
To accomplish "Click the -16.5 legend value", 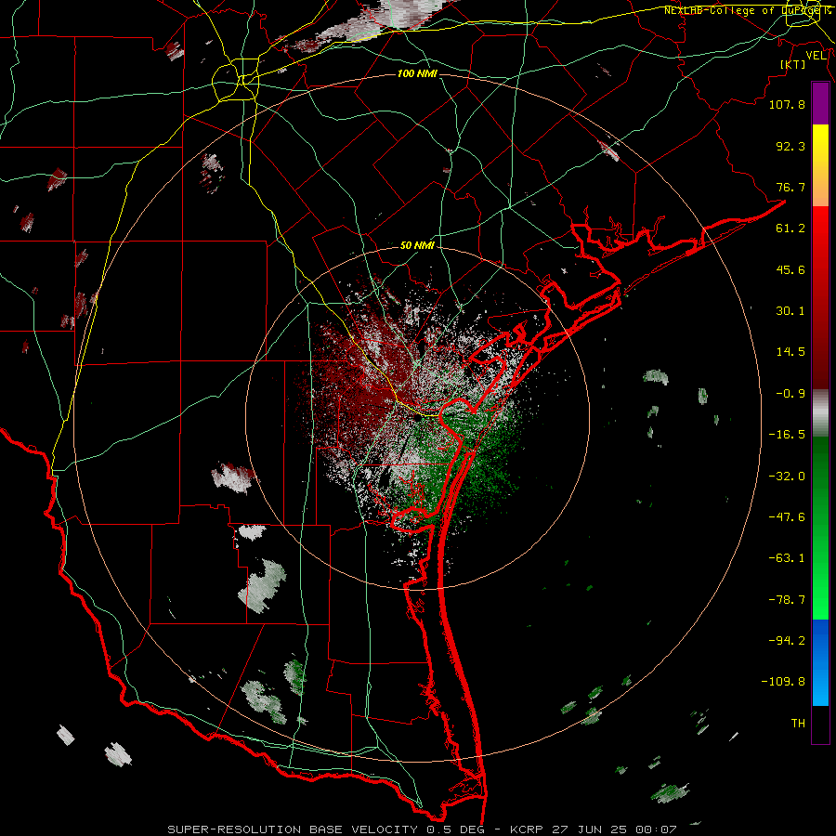I will coord(787,435).
